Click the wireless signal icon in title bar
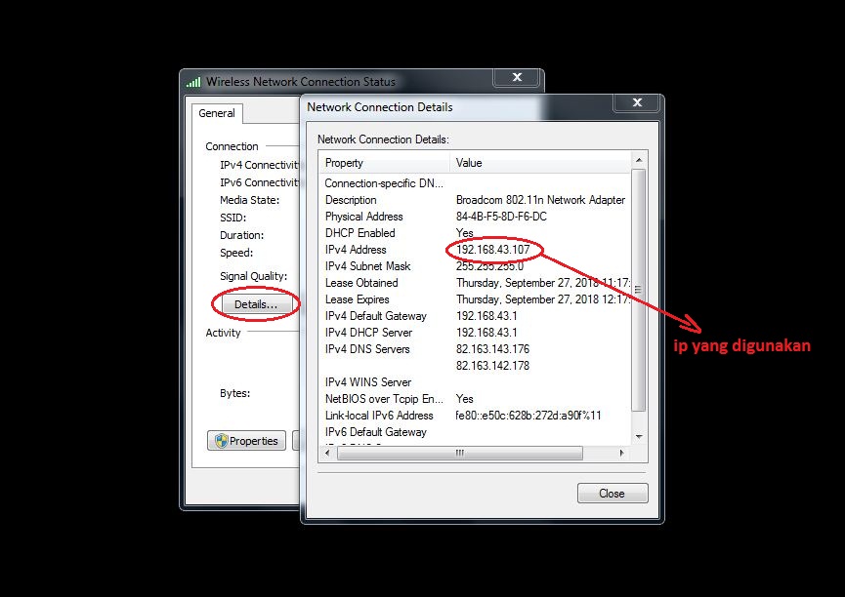 pyautogui.click(x=193, y=82)
